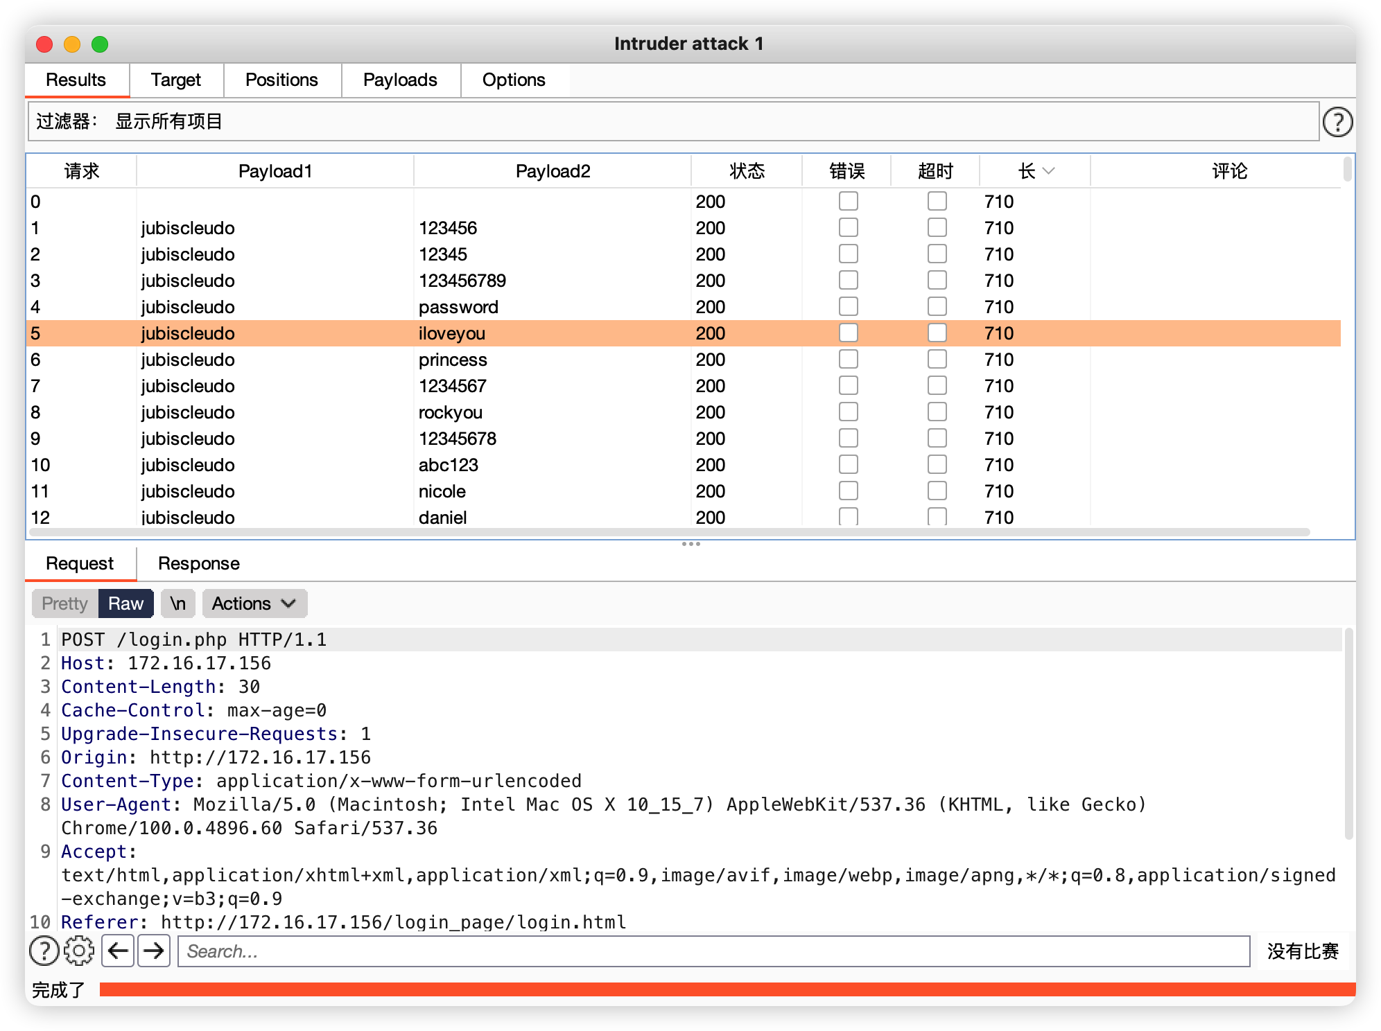Viewport: 1381px width, 1031px height.
Task: Click the help icon beside search bar
Action: [44, 951]
